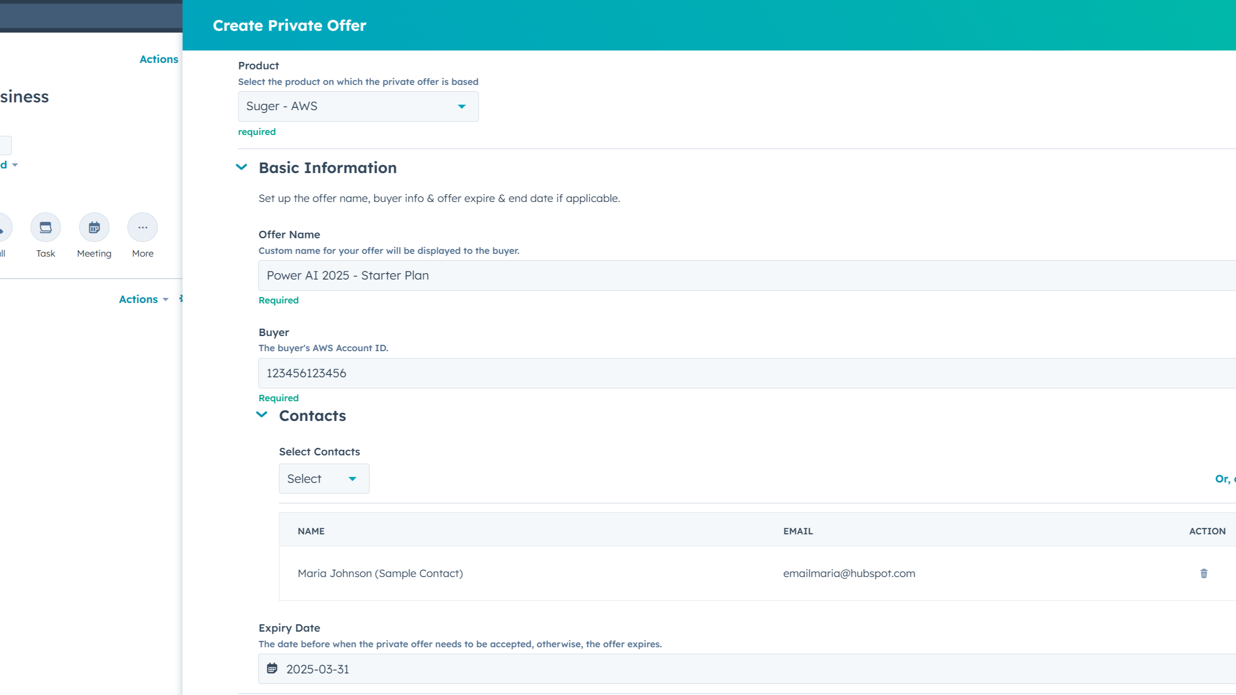1236x695 pixels.
Task: Click the top Actions link
Action: (159, 59)
